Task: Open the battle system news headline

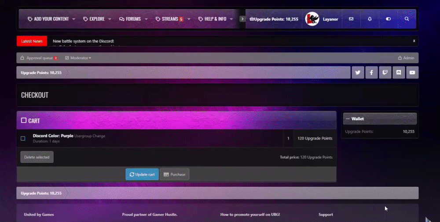Action: tap(83, 41)
